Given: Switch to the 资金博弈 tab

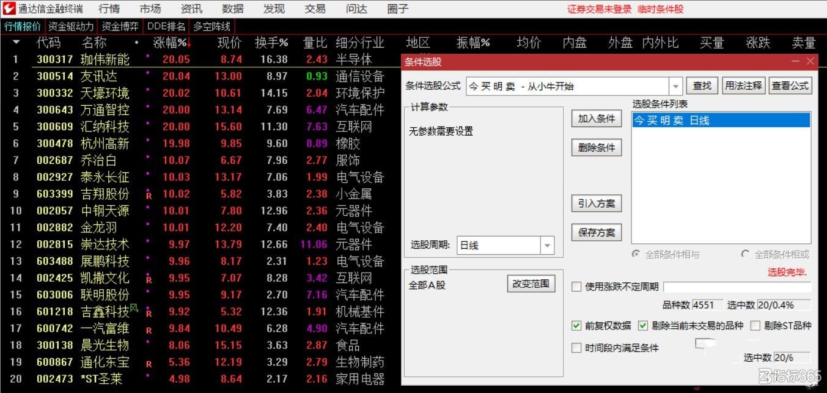Looking at the screenshot, I should tap(120, 26).
